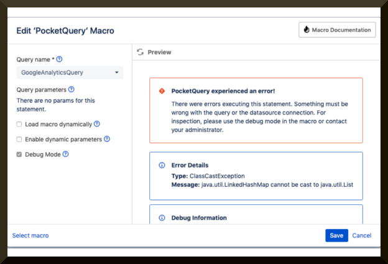Cancel editing the macro
Screen dimensions: 388x264
tap(361, 235)
